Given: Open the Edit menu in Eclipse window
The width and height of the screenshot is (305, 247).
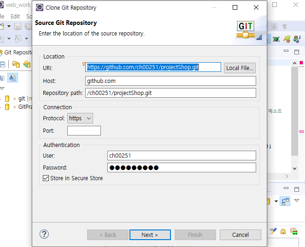Looking at the screenshot, I should pyautogui.click(x=15, y=16).
